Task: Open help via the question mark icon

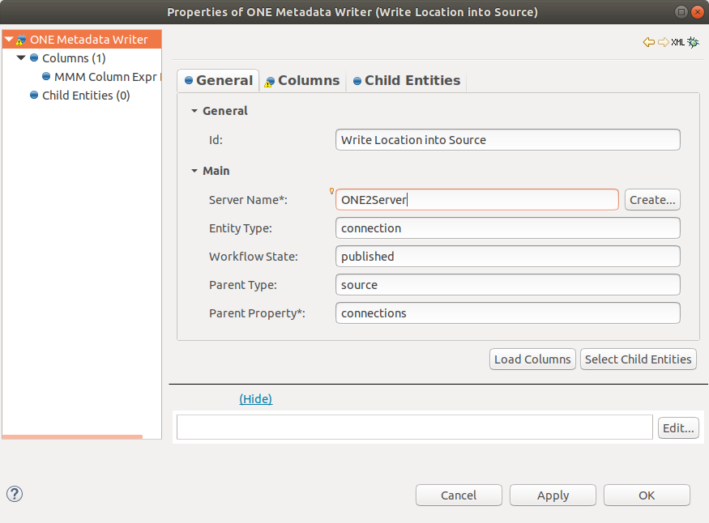Action: pos(14,494)
